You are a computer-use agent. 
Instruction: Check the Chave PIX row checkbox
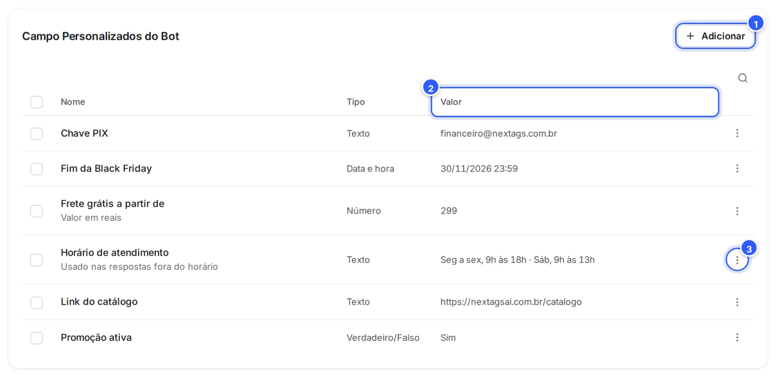click(36, 133)
